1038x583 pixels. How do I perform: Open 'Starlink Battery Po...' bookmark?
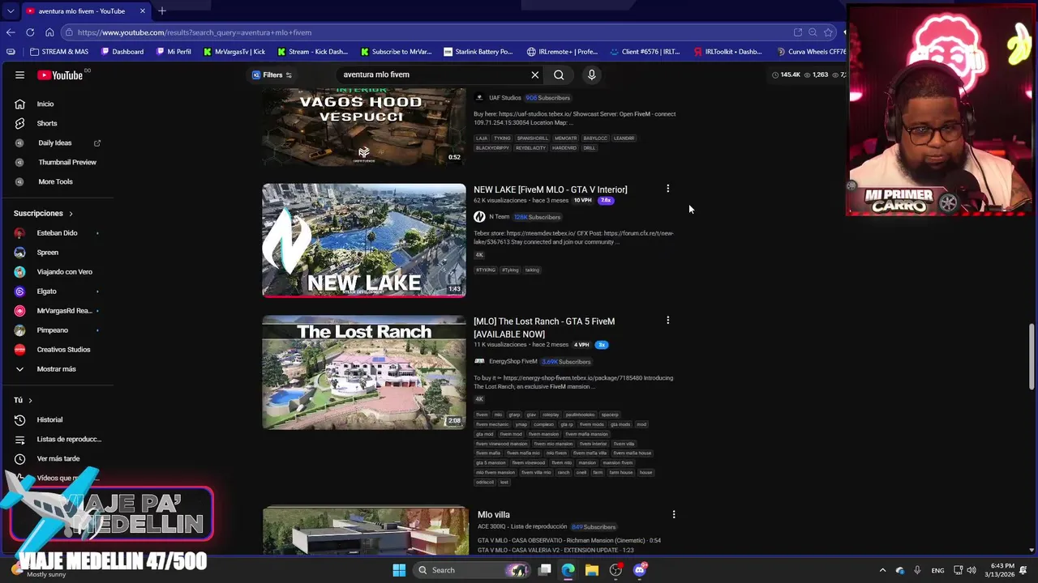click(x=478, y=52)
